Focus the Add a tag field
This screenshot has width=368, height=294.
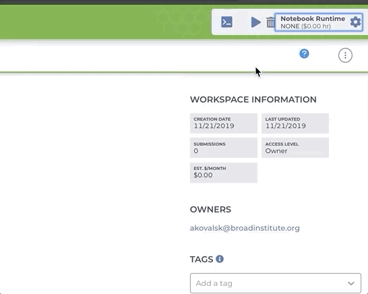276,283
